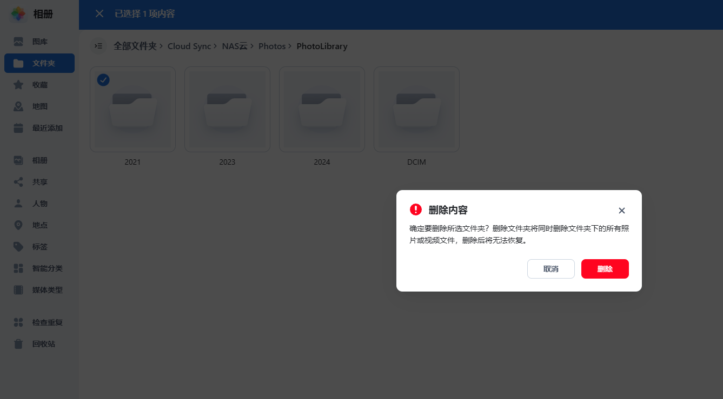
Task: Click the red warning icon in delete dialog
Action: [x=416, y=209]
